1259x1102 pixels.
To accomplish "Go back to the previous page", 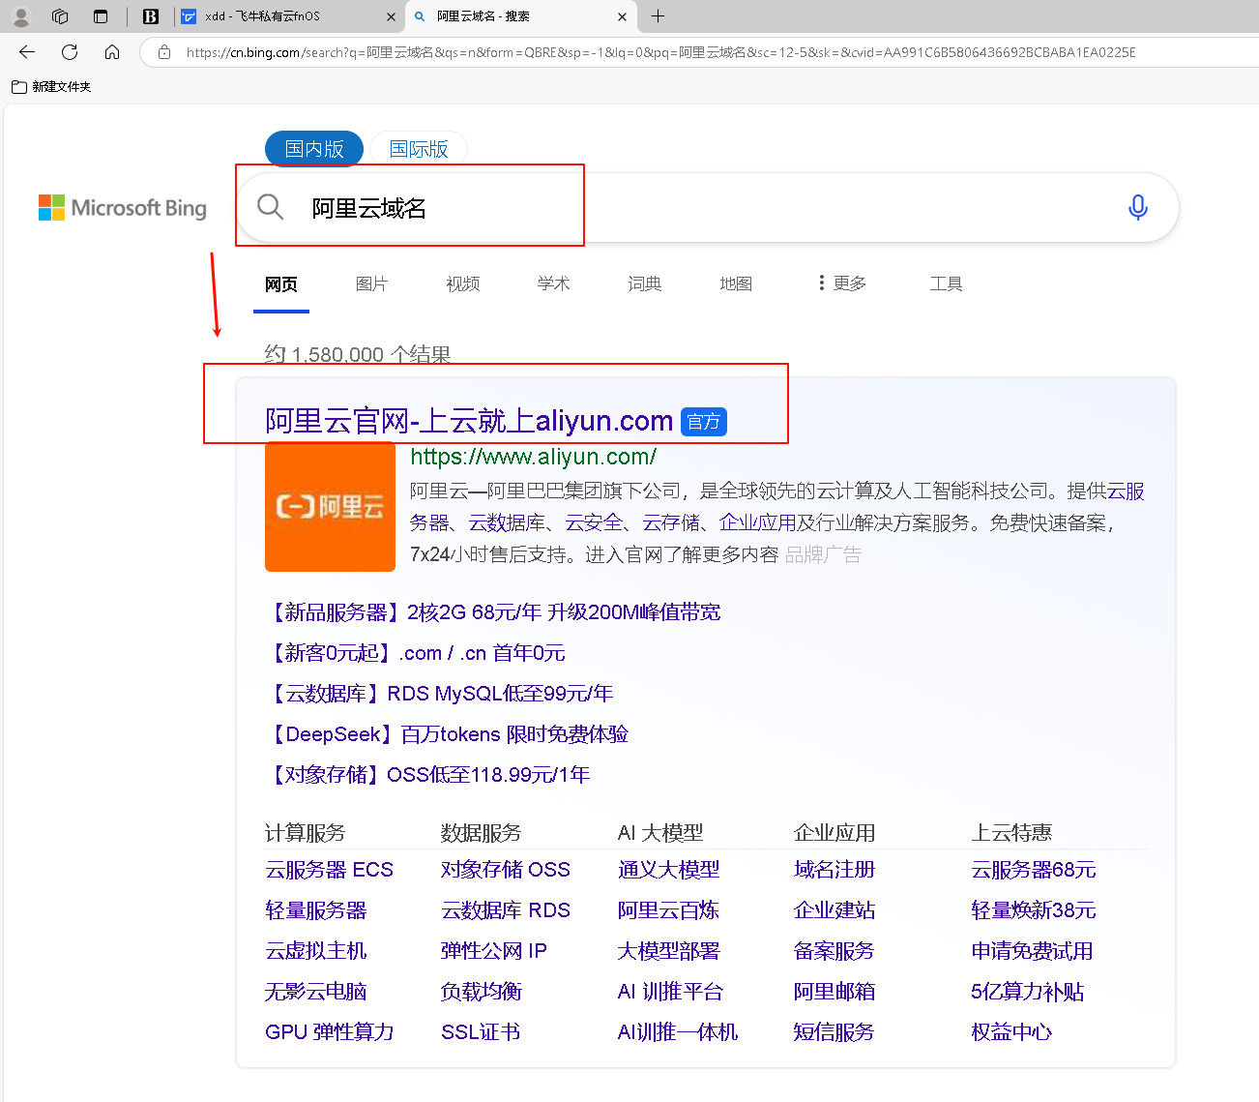I will click(27, 52).
